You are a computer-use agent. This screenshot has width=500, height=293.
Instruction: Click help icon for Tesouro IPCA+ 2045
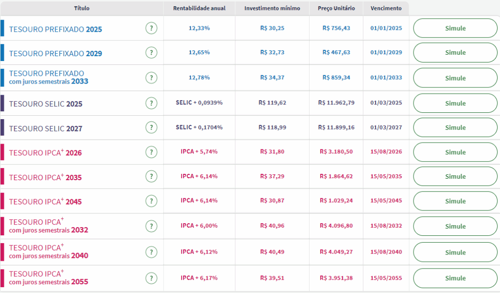point(151,201)
